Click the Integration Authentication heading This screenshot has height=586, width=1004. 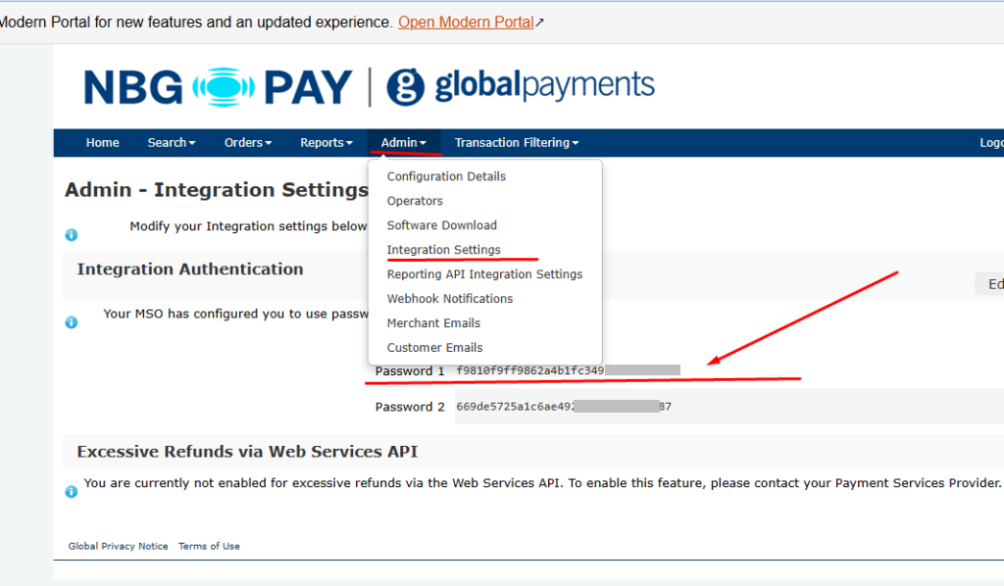coord(190,269)
